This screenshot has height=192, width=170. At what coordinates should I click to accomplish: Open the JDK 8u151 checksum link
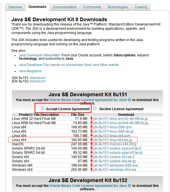37,78
